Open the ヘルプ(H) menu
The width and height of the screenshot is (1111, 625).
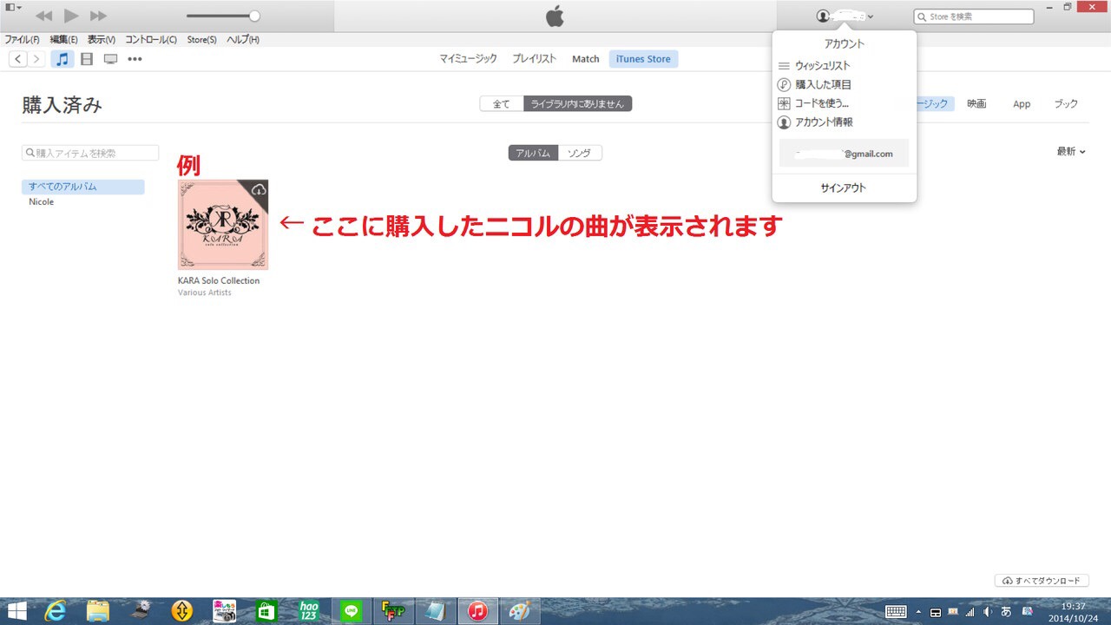tap(242, 40)
